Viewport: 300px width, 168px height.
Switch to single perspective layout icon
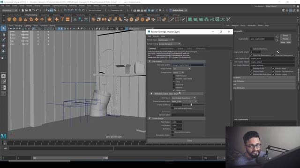click(x=3, y=76)
